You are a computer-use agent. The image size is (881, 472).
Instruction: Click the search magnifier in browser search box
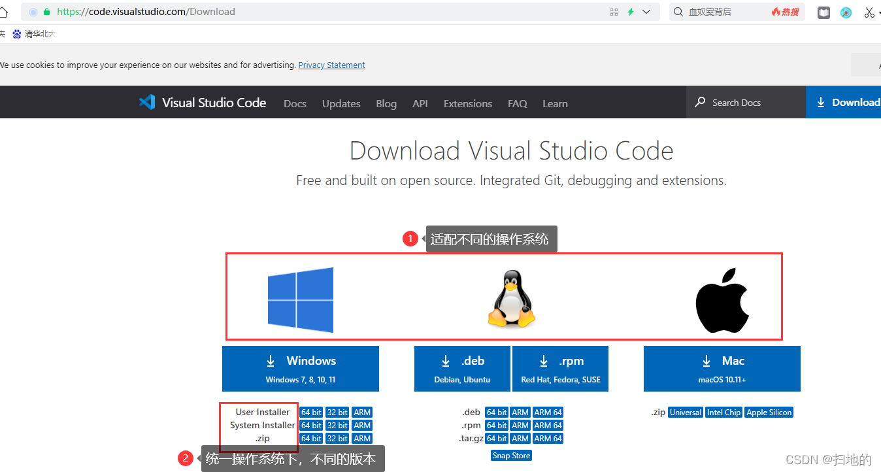point(678,12)
